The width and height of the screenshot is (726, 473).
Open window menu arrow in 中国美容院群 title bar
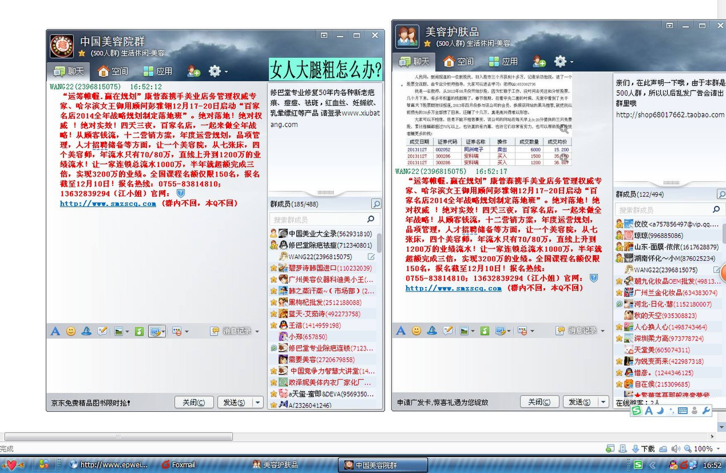(324, 35)
